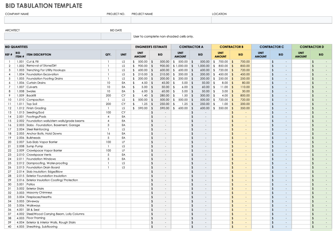Image resolution: width=335 pixels, height=231 pixels.
Task: Select the Contractor D column header
Action: (x=312, y=47)
